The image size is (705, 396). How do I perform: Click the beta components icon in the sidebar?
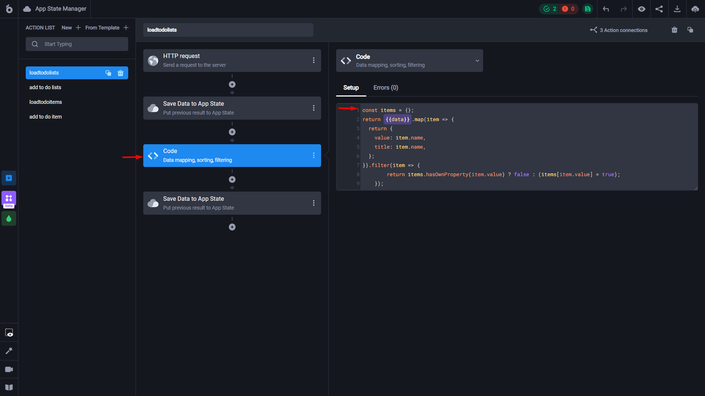point(9,199)
